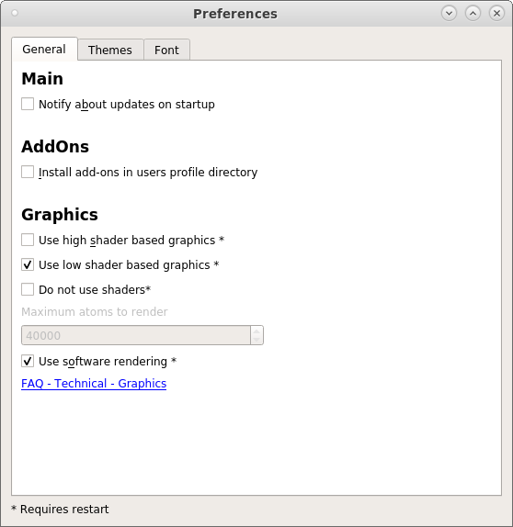This screenshot has height=527, width=513.
Task: Open the Font tab
Action: pos(166,50)
